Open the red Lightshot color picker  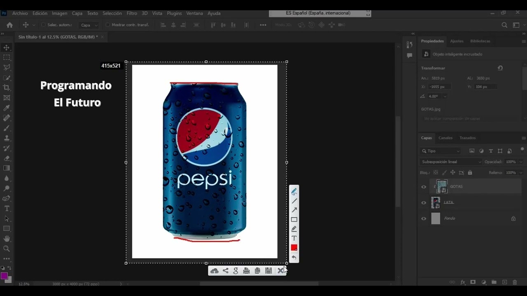tap(294, 247)
